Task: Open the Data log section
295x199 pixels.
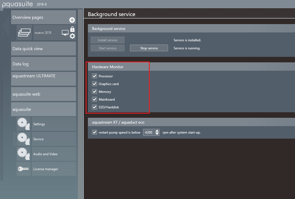Action: 44,64
